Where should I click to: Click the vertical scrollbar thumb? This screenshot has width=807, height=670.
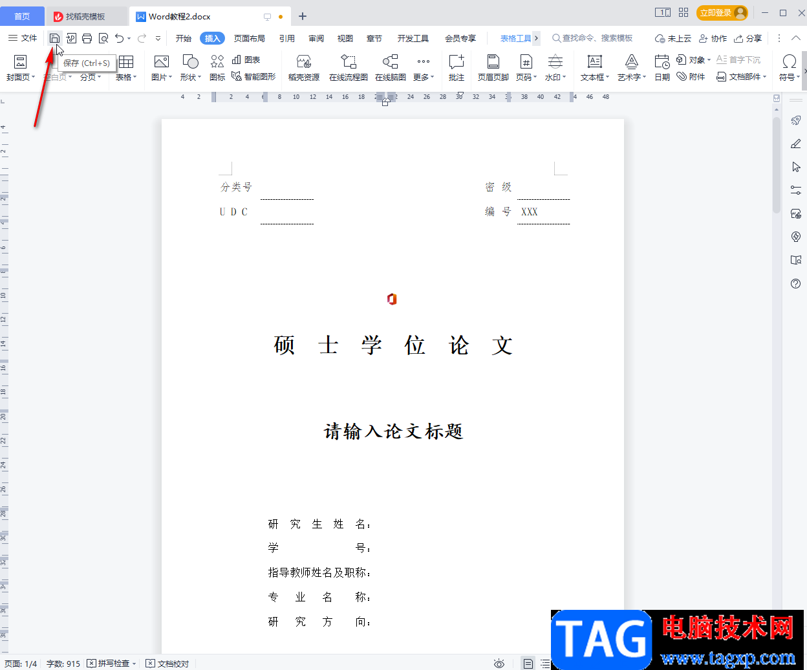(777, 165)
